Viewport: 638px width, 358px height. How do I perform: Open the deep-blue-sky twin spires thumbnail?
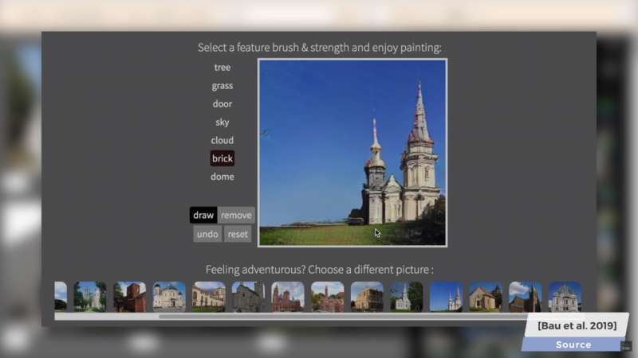coord(446,297)
